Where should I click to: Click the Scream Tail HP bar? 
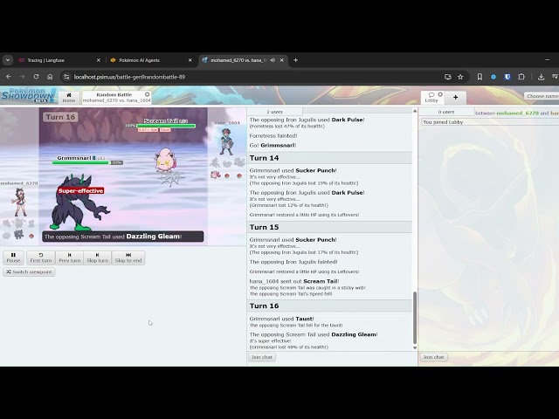coord(166,126)
